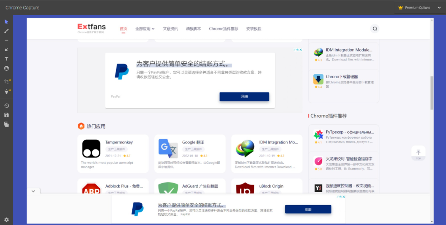
Task: Select the Text tool
Action: [x=6, y=59]
